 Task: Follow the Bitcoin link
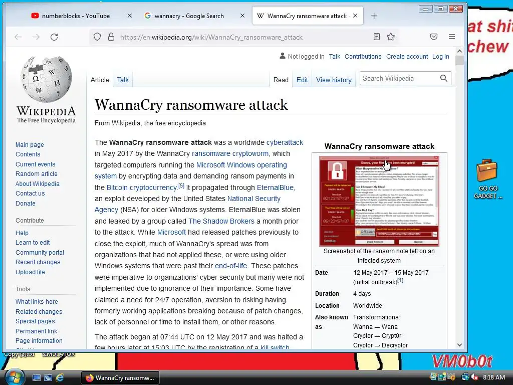point(117,187)
